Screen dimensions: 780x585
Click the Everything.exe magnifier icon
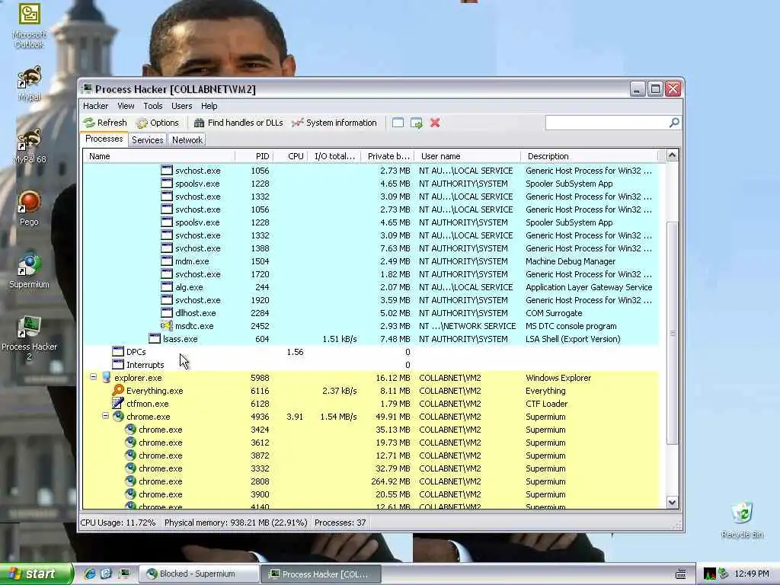(118, 391)
